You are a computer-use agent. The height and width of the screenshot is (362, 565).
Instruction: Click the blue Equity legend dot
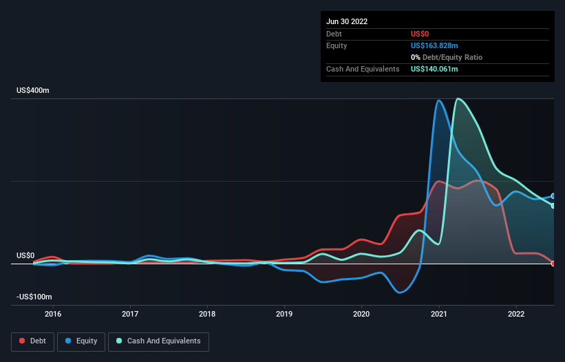tap(67, 341)
